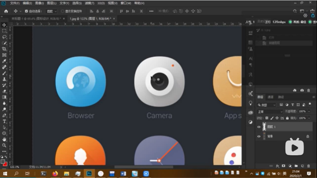The height and width of the screenshot is (178, 317).
Task: Hide the 图层 1 layer
Action: (x=259, y=127)
